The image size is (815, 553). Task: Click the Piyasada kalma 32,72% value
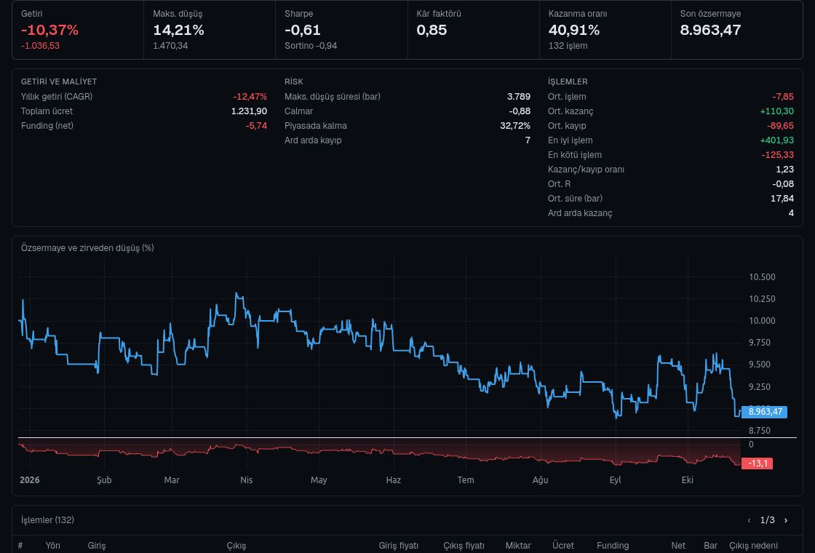[x=515, y=126]
